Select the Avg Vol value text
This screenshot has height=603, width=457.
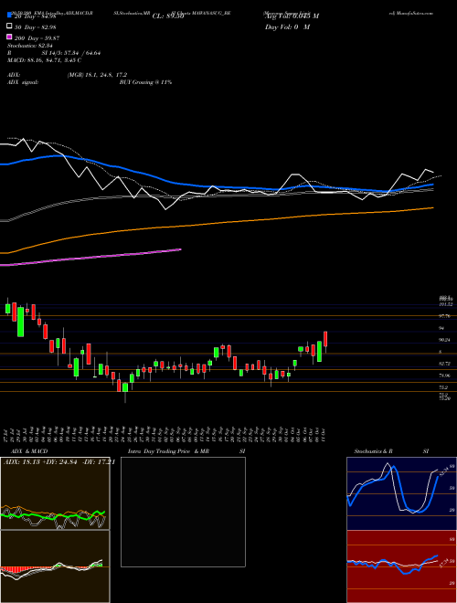[x=292, y=16]
